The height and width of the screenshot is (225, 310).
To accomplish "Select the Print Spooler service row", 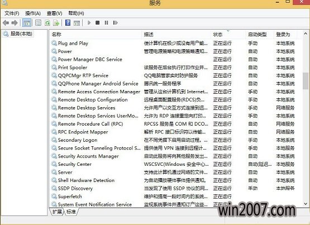I will (175, 68).
